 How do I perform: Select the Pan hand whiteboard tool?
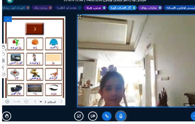pos(3,47)
